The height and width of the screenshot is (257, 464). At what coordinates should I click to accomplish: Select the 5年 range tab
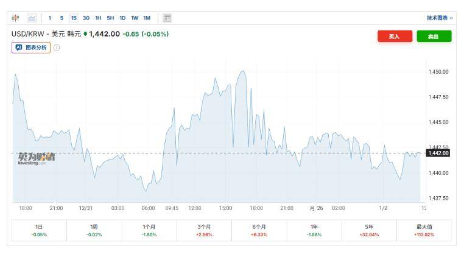pyautogui.click(x=369, y=230)
